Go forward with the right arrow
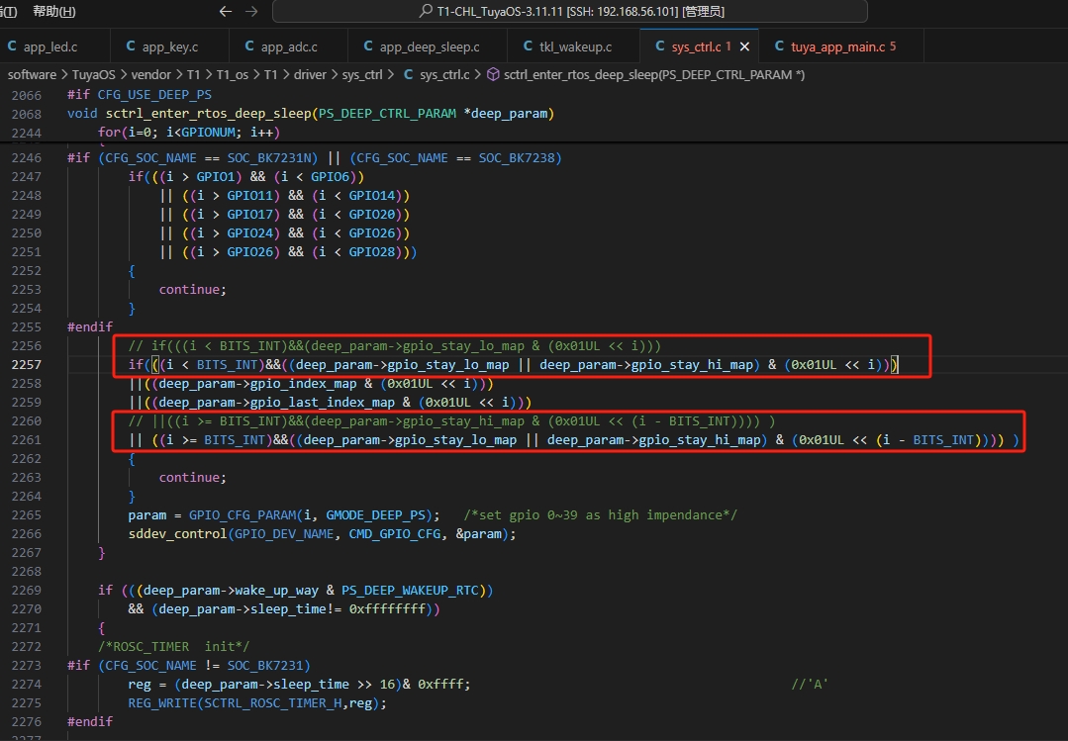Screen dimensions: 1068x741 point(251,12)
